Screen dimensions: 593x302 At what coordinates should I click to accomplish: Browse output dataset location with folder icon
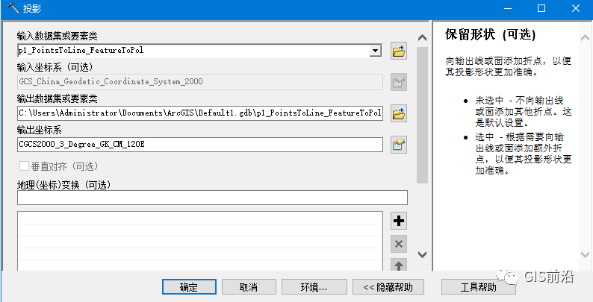coord(399,113)
